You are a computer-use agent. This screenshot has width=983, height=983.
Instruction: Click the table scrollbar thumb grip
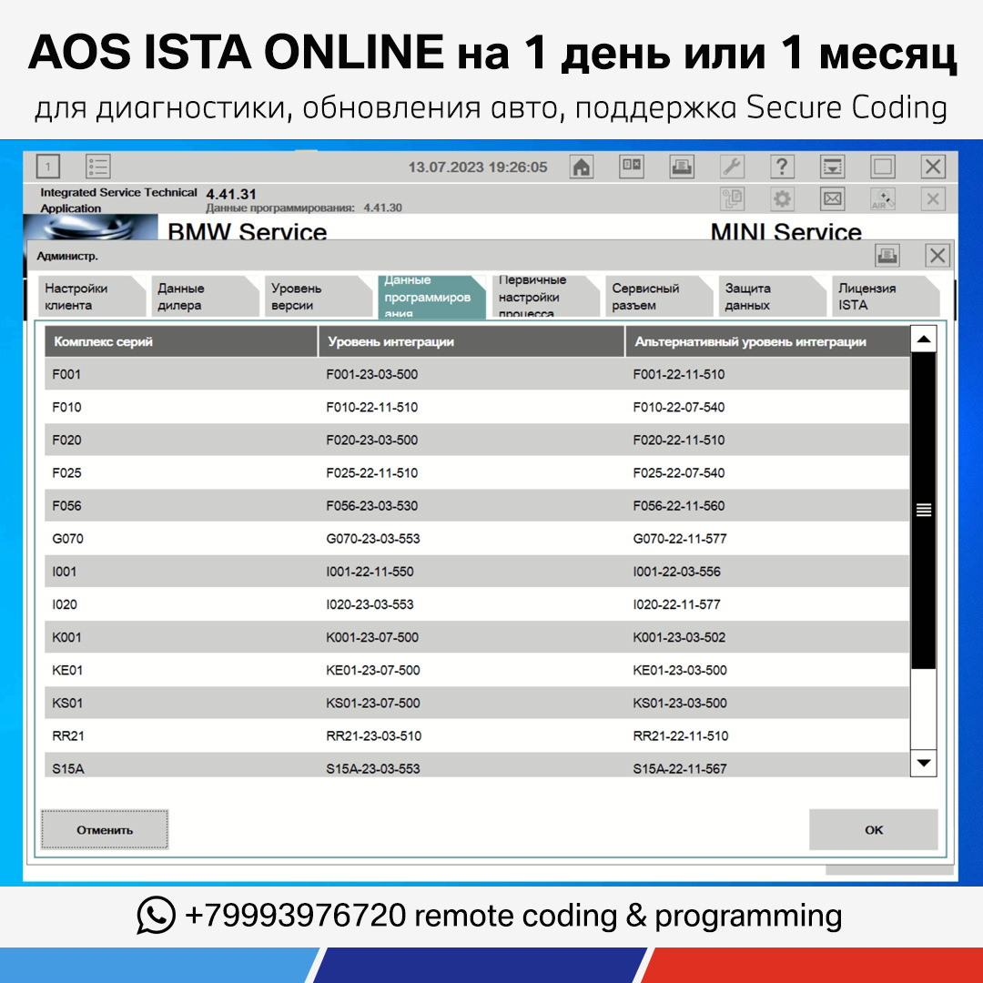(923, 510)
